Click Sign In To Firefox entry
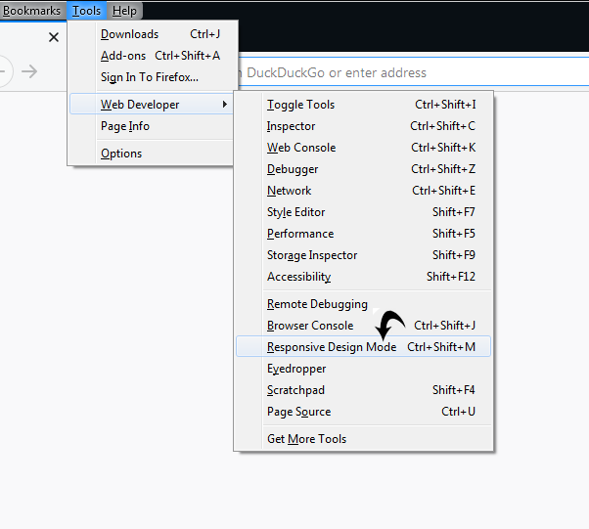The image size is (589, 529). 152,77
